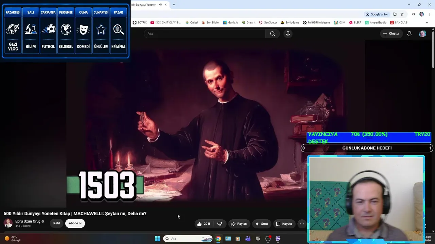
Task: Open the Ebru Uzun Oruç channel name link
Action: coord(28,221)
